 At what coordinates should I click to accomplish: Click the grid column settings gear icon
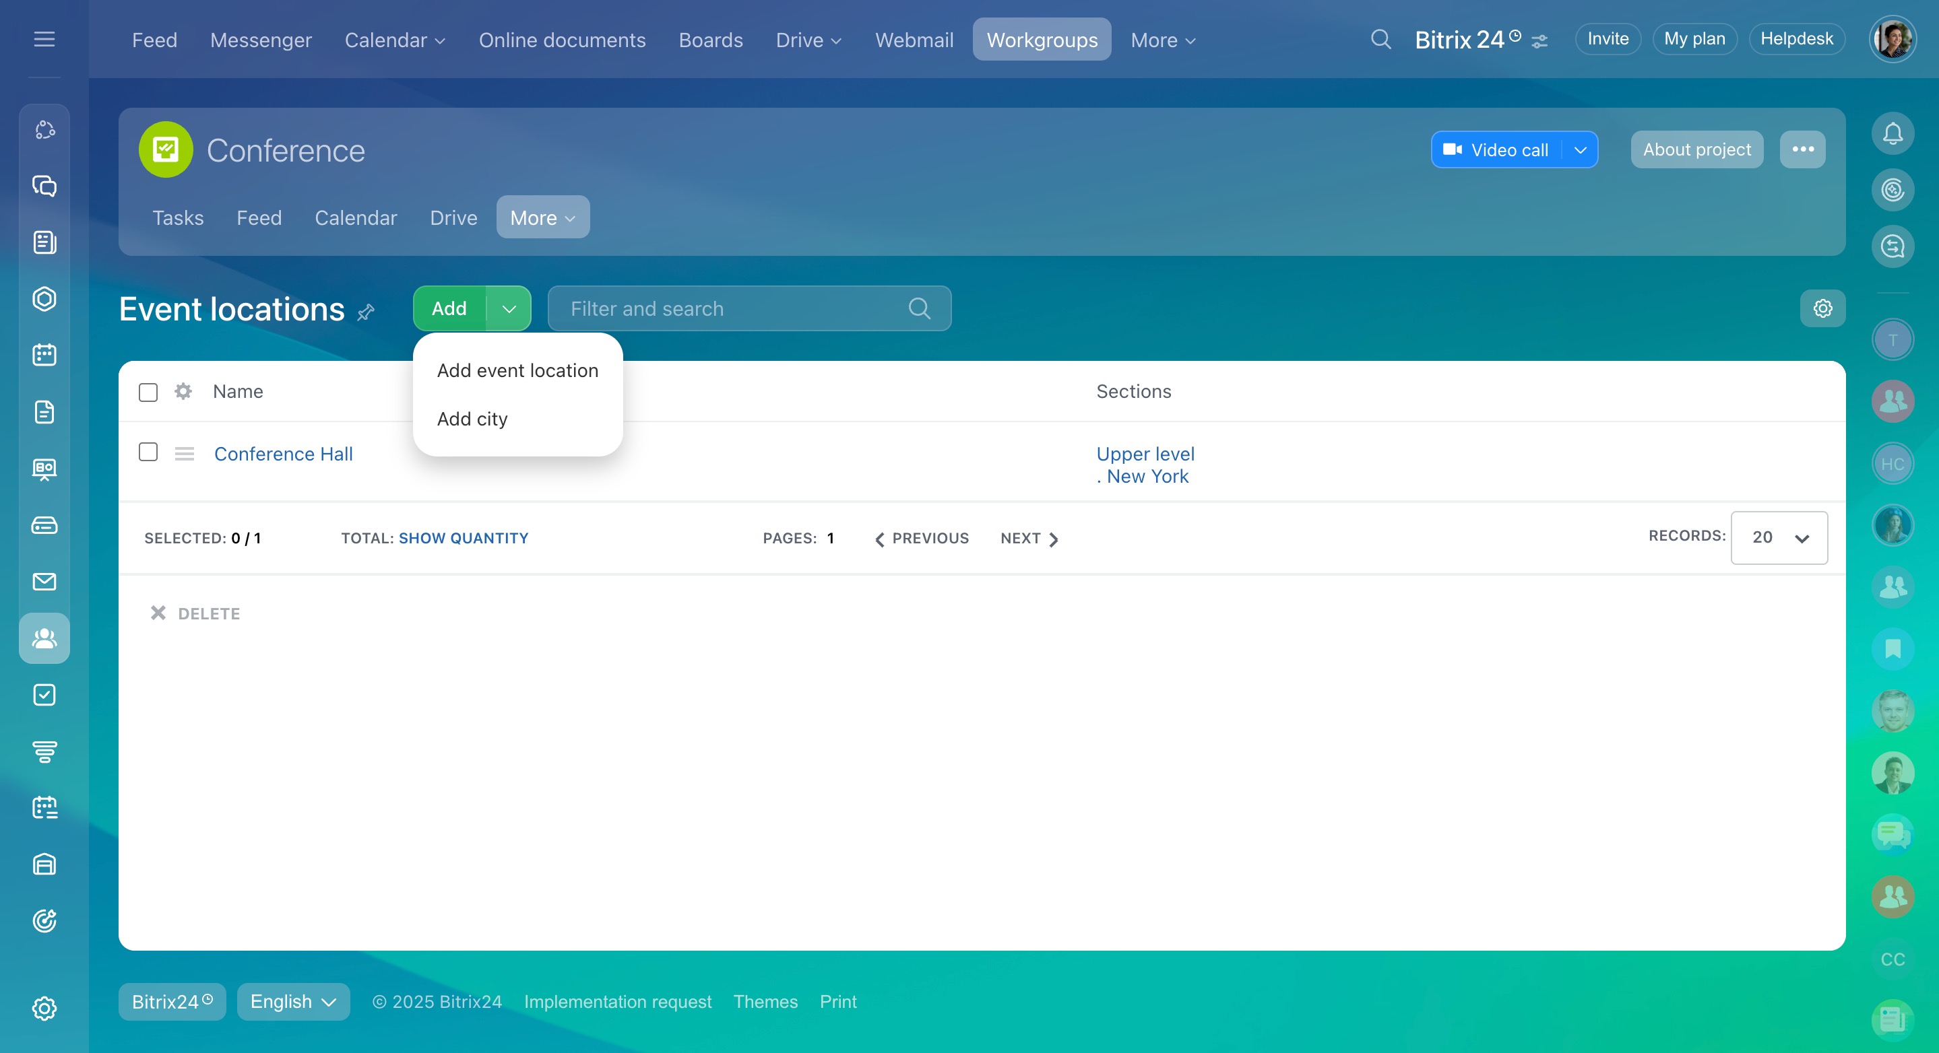click(183, 391)
